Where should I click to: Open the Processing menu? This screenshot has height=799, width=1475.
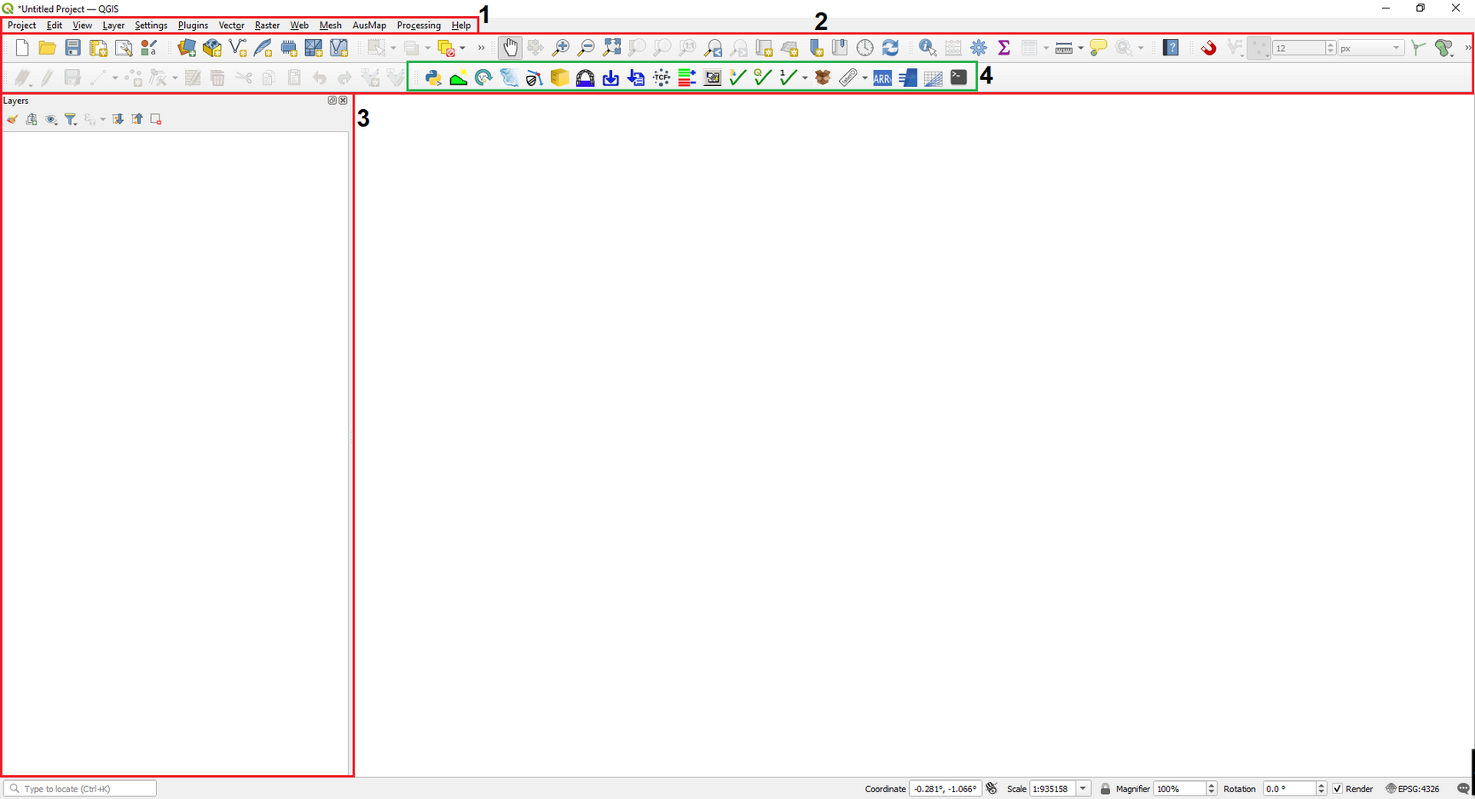tap(419, 25)
